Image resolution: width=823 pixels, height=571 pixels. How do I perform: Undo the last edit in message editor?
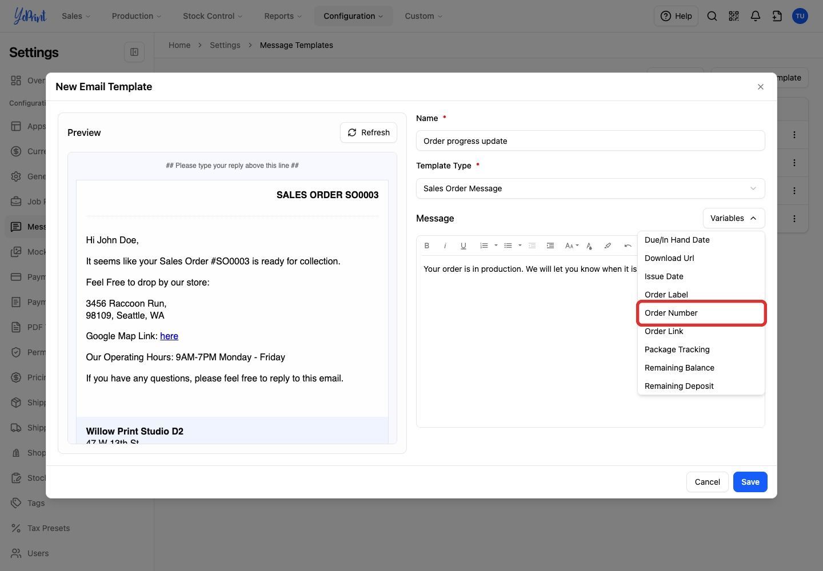pyautogui.click(x=628, y=246)
